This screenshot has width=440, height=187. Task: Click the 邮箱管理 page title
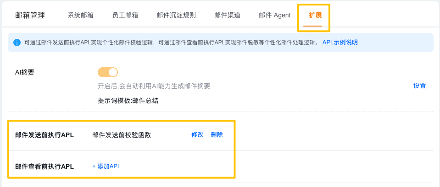pyautogui.click(x=30, y=16)
